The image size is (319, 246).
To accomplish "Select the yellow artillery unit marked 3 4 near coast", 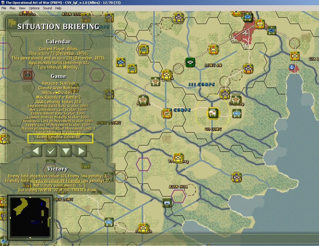I will [236, 177].
